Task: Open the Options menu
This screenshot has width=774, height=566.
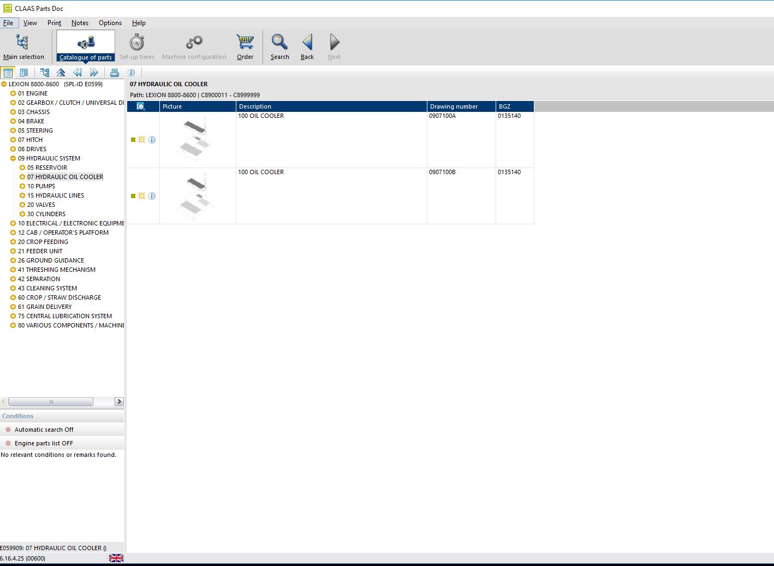Action: pos(110,23)
